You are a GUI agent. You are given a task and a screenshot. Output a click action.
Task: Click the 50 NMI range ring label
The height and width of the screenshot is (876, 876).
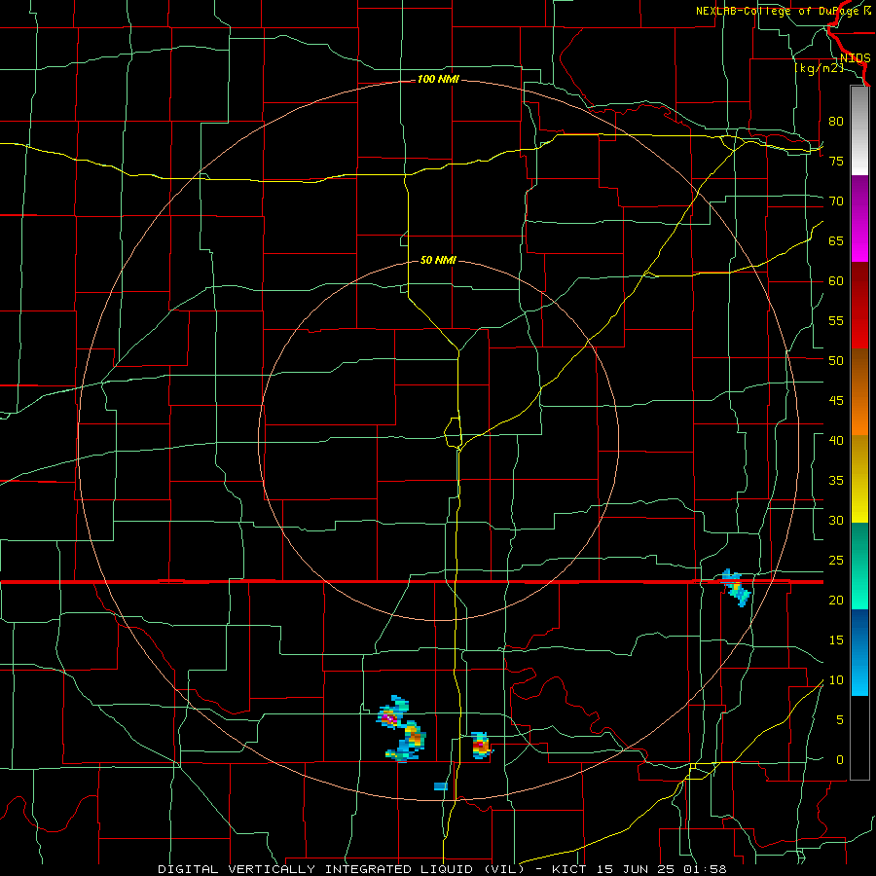[438, 260]
